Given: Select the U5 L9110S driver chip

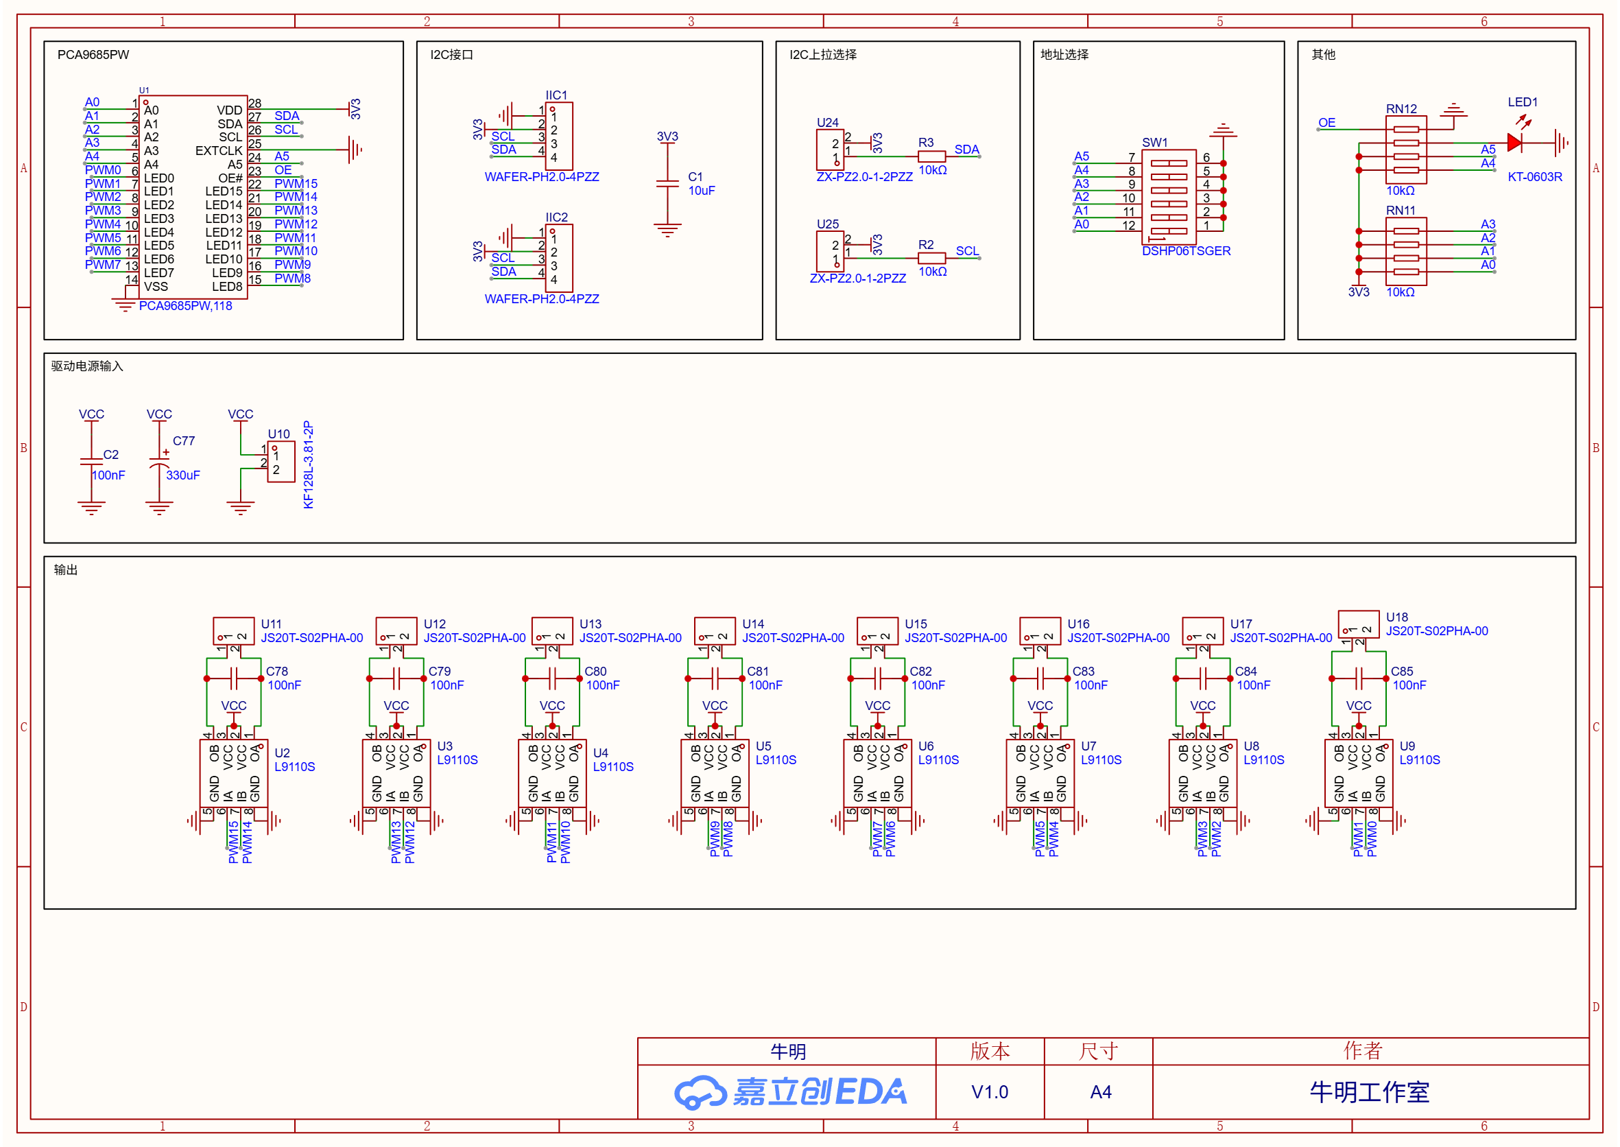Looking at the screenshot, I should (x=715, y=773).
